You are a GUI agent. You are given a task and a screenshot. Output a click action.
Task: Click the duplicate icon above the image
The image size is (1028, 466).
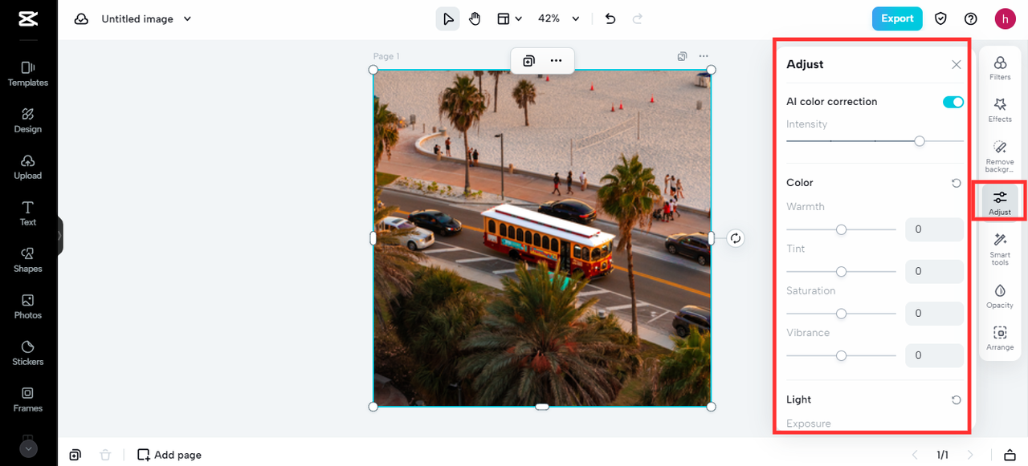[529, 60]
